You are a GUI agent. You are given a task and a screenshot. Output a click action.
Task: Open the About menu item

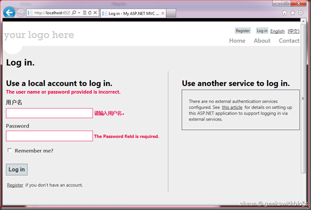tap(262, 40)
